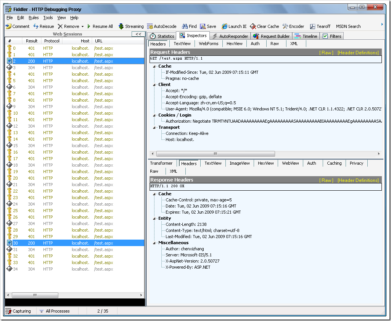Click the AutoDecode icon

pos(150,26)
